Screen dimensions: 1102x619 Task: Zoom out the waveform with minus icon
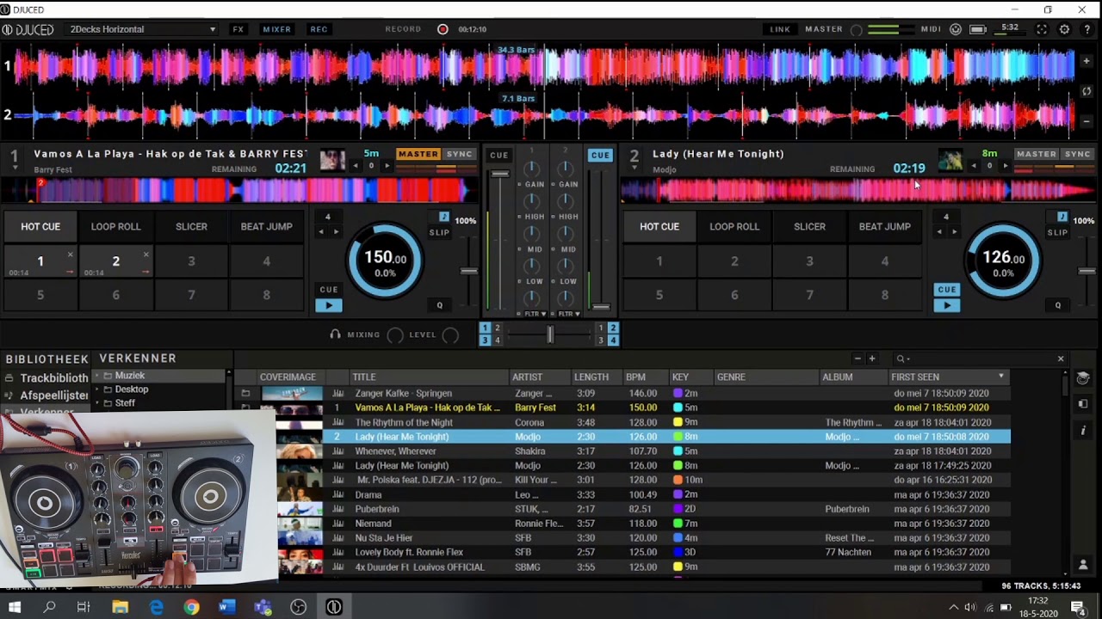1087,122
